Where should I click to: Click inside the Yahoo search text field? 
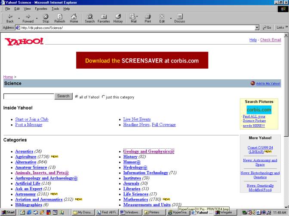(x=28, y=96)
